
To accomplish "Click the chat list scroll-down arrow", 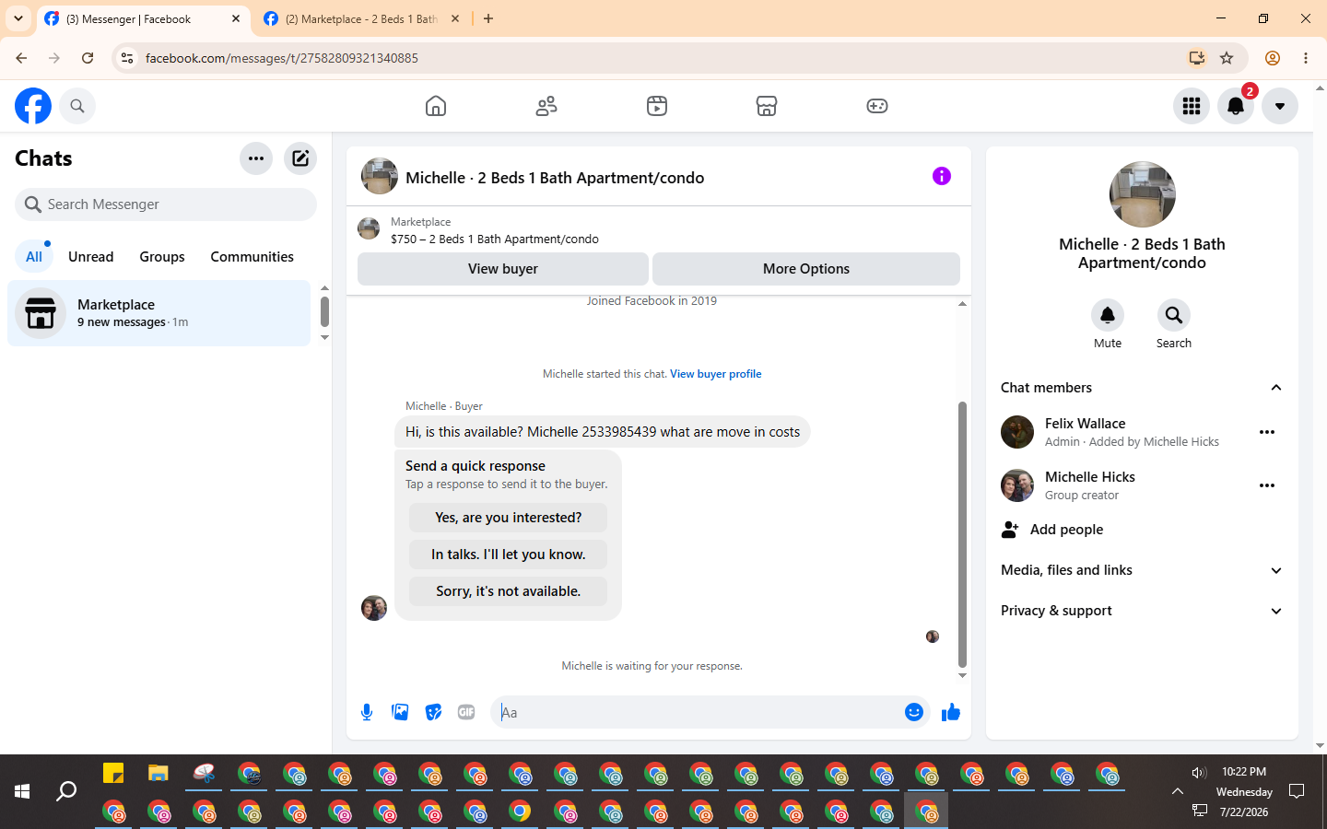I will [324, 337].
